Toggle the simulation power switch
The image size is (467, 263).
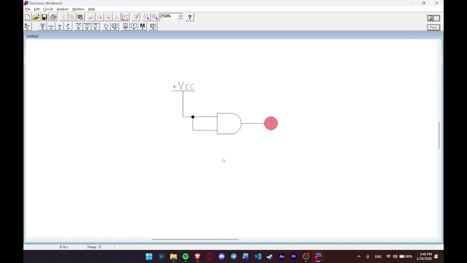433,18
